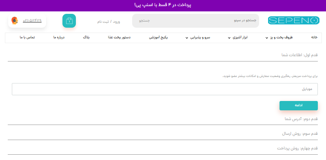
Task: Expand the ظروف پخت و پز dropdown arrow
Action: click(x=267, y=38)
